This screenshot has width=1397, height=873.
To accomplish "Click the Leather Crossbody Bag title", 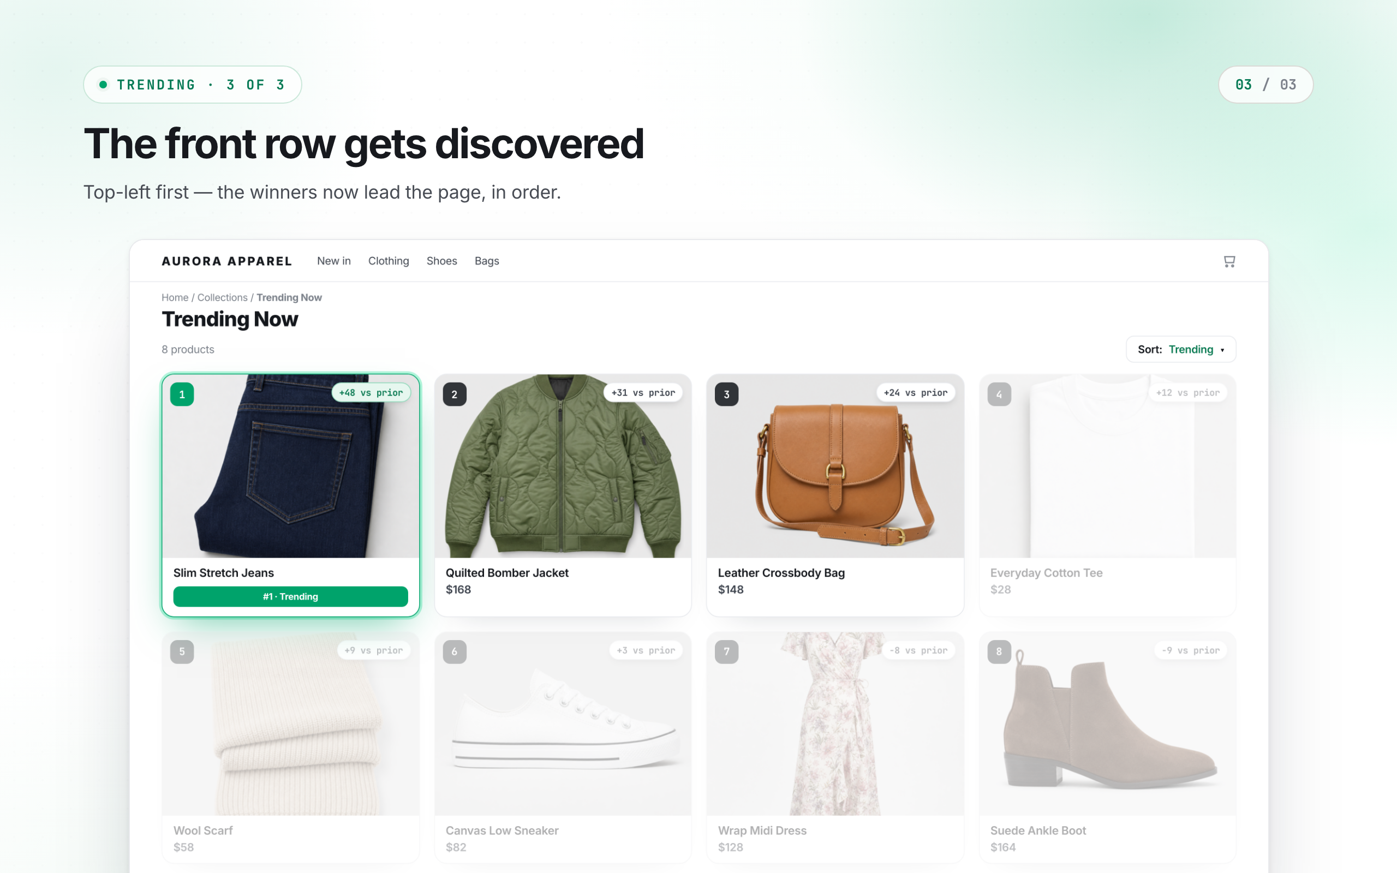I will click(781, 573).
